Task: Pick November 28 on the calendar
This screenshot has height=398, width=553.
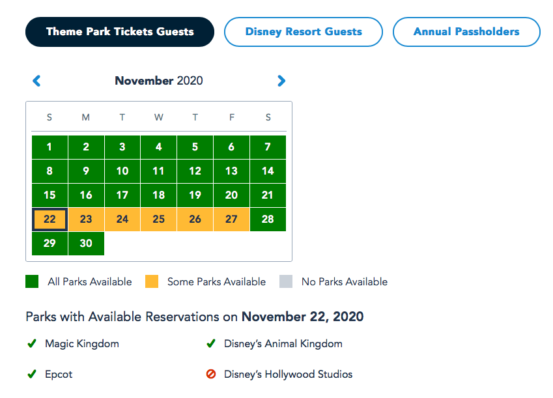Action: (268, 220)
